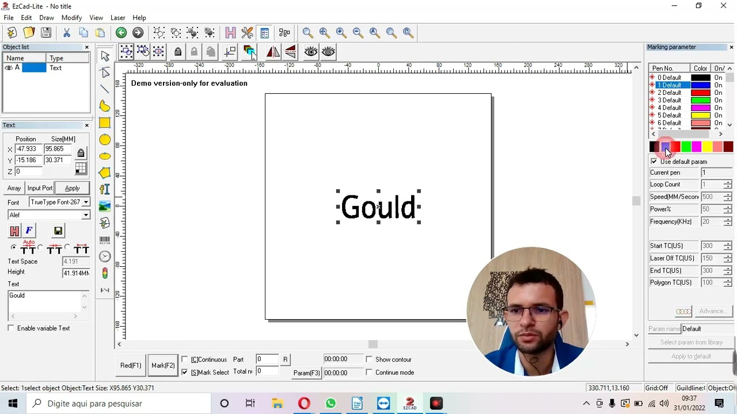Click the Param(F3) button
737x414 pixels.
[306, 373]
